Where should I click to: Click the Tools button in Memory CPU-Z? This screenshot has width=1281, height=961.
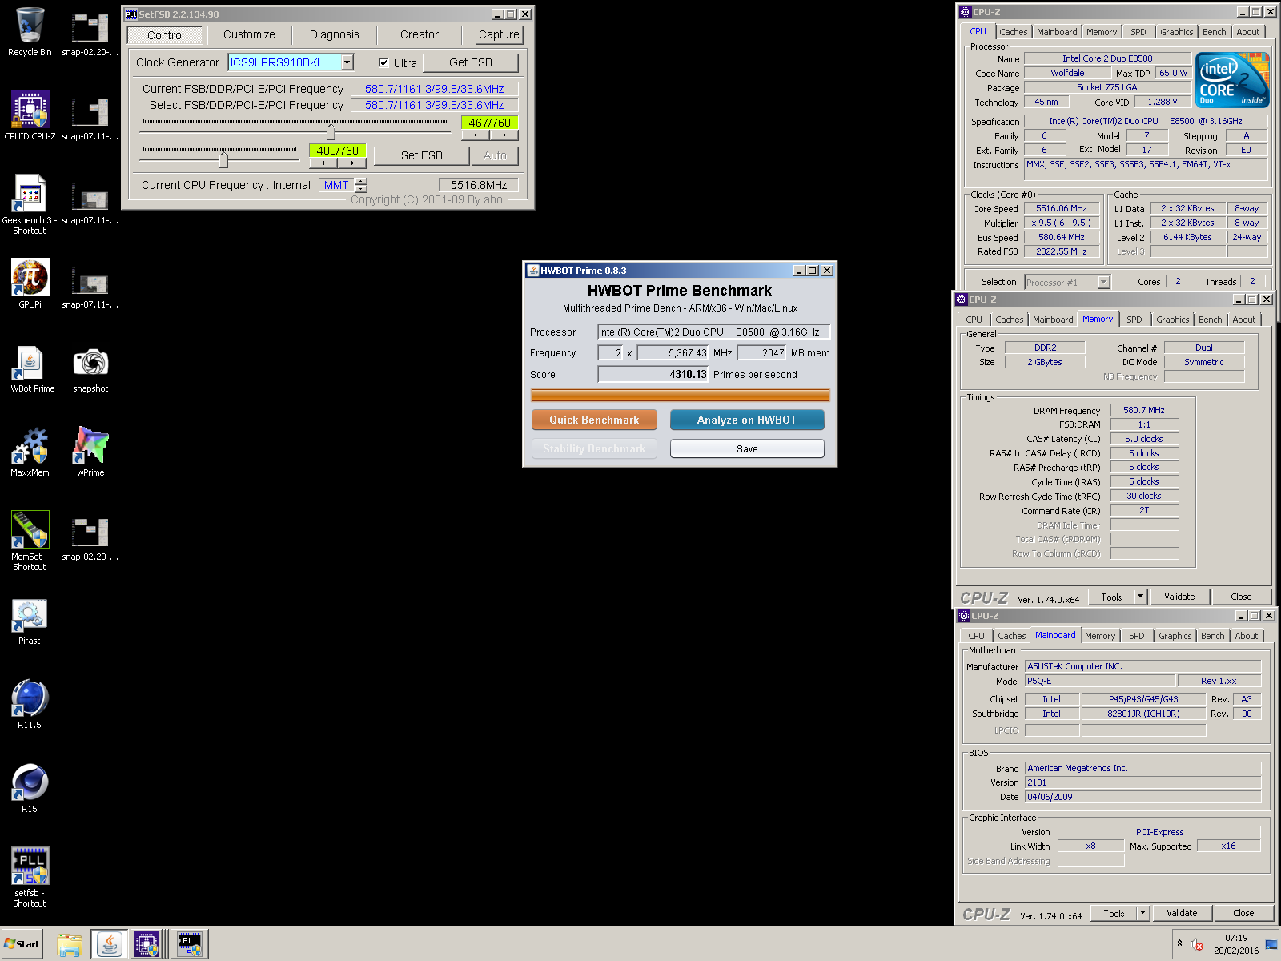1111,597
